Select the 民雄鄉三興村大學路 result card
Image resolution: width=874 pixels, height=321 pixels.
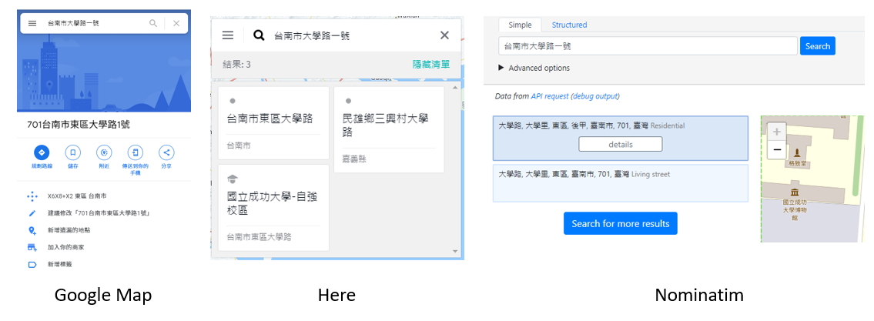click(389, 129)
